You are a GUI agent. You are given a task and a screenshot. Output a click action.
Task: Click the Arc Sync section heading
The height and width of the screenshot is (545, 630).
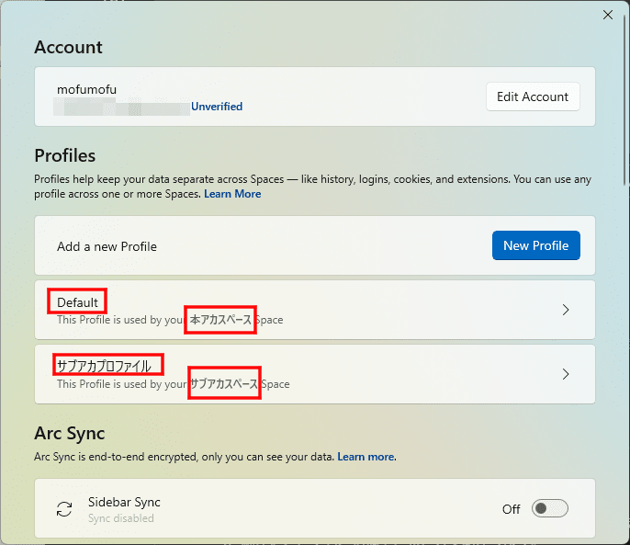pyautogui.click(x=70, y=433)
